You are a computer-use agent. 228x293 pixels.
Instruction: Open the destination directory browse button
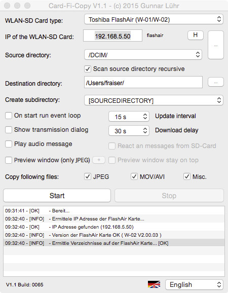[216, 82]
